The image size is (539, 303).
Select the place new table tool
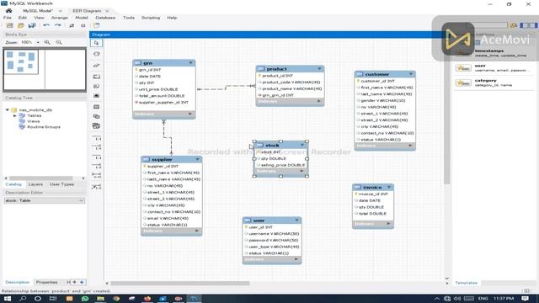point(97,107)
